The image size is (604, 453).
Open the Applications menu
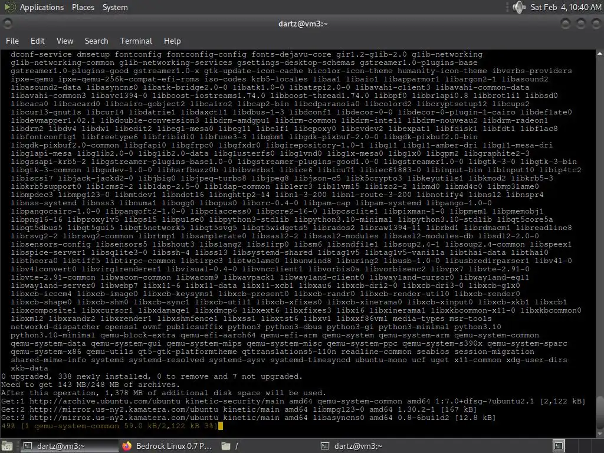pos(42,7)
